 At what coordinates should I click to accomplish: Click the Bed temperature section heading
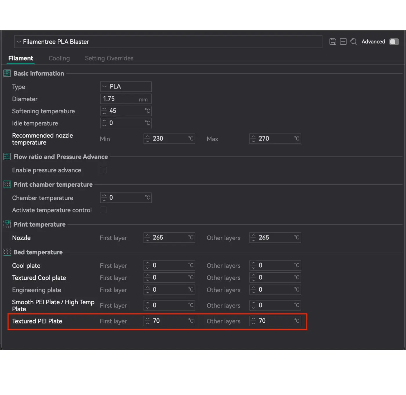pyautogui.click(x=38, y=252)
